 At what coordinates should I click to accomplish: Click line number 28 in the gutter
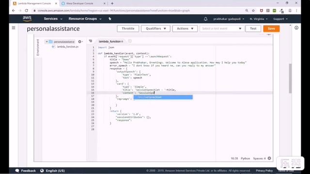click(93, 130)
